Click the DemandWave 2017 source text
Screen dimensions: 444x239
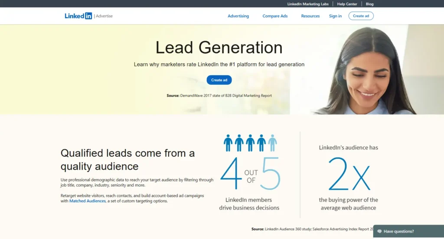pyautogui.click(x=219, y=96)
